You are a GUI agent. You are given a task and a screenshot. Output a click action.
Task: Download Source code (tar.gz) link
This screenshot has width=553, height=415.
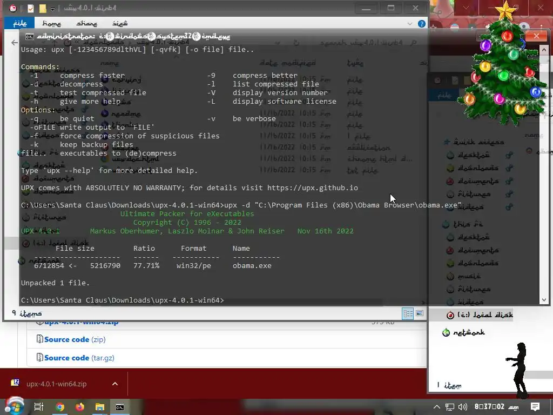click(79, 358)
